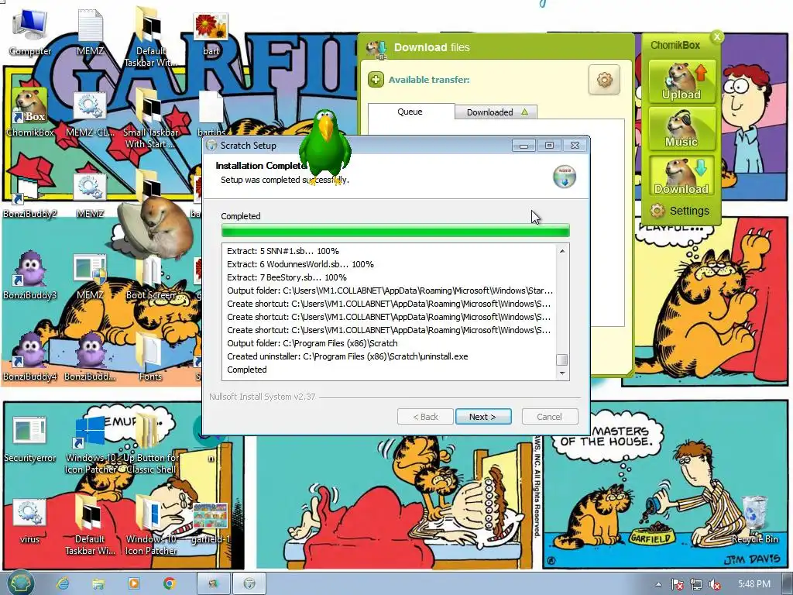This screenshot has width=793, height=595.
Task: Select 'Extract: 7 BeeStory.sb' log line
Action: (287, 277)
